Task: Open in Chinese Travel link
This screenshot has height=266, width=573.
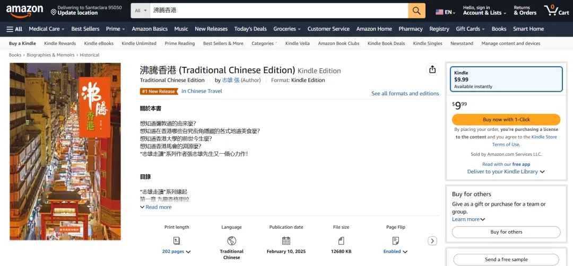Action: 202,91
